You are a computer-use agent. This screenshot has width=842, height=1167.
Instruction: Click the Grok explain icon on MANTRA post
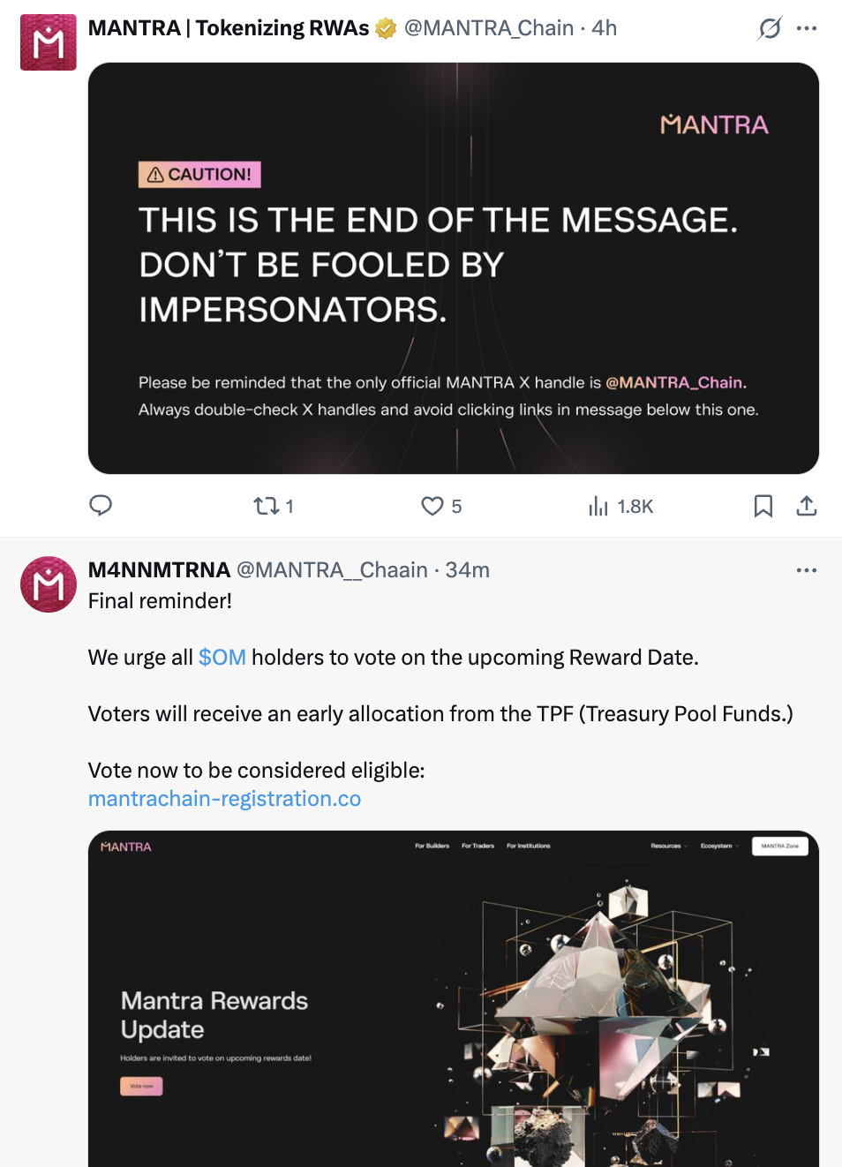click(x=770, y=29)
